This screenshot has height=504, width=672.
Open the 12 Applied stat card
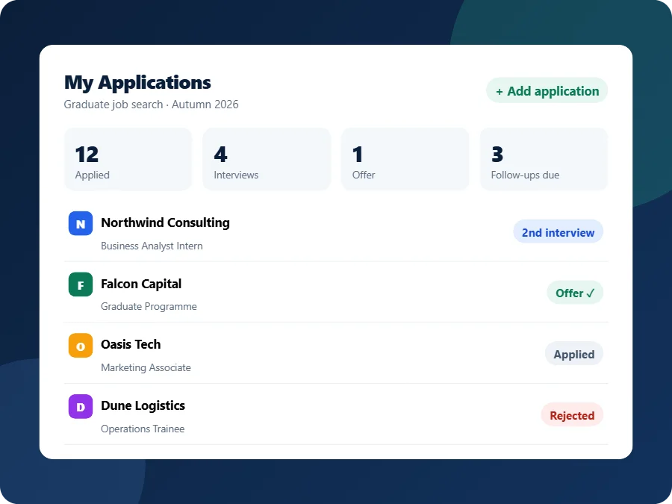(x=128, y=159)
